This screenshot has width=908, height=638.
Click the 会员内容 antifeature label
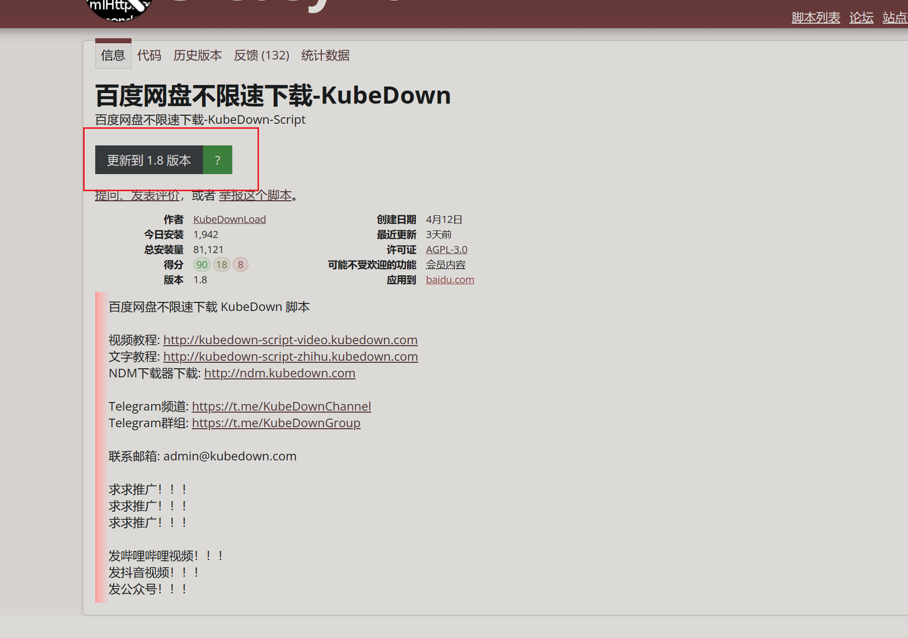(445, 265)
